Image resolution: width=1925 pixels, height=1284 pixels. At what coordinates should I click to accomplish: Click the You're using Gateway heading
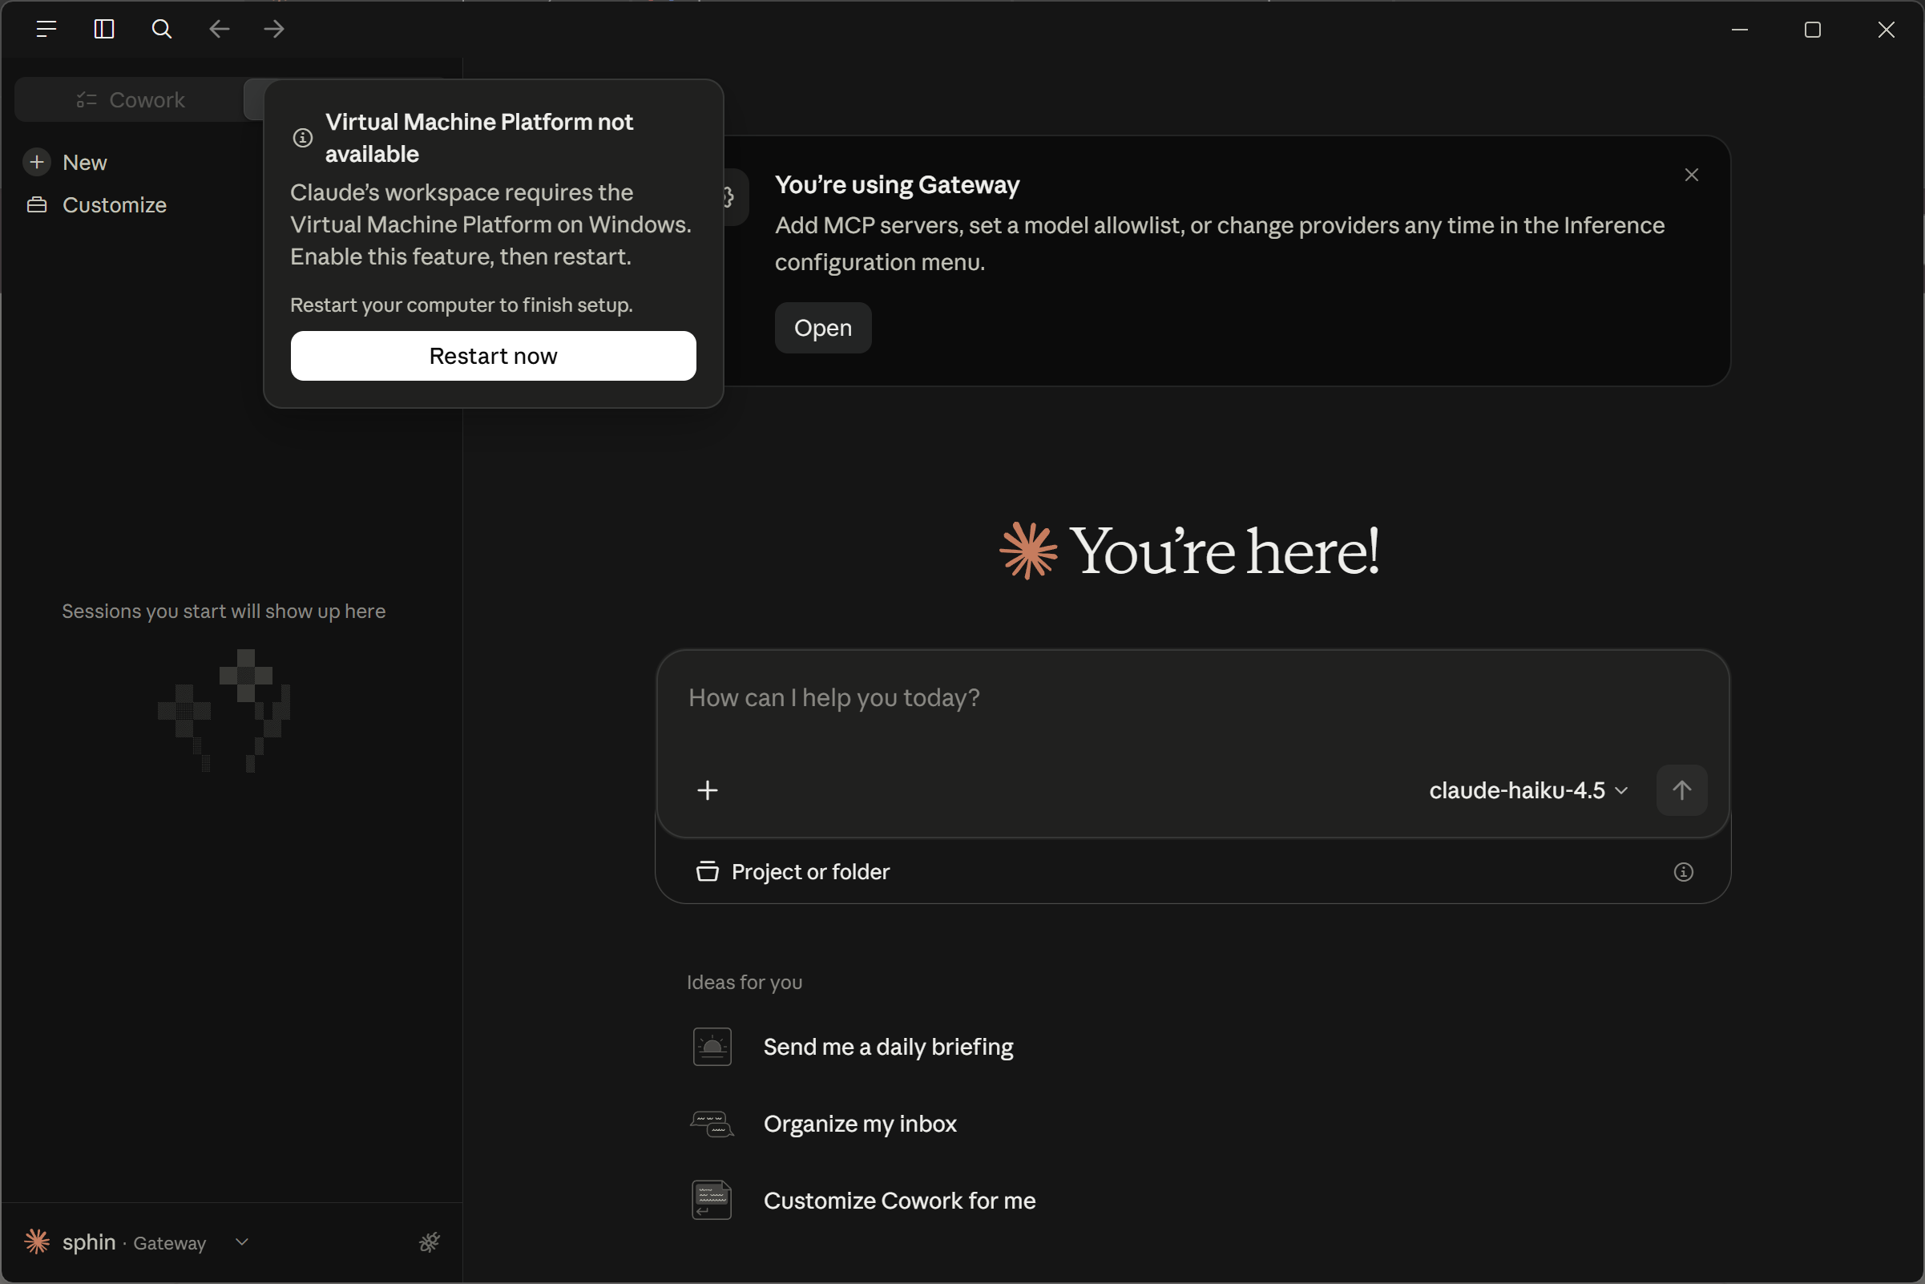pyautogui.click(x=898, y=184)
